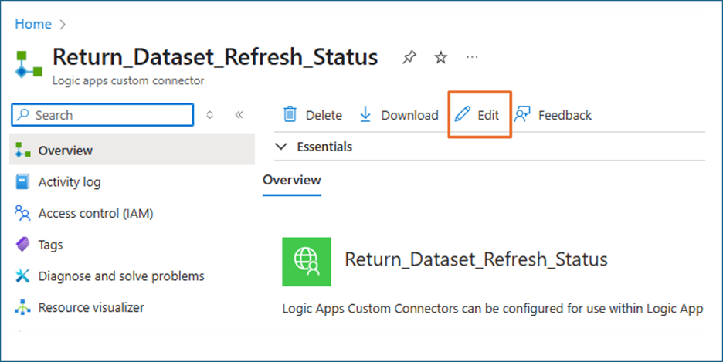
Task: Go to Tags in the sidebar
Action: click(50, 245)
